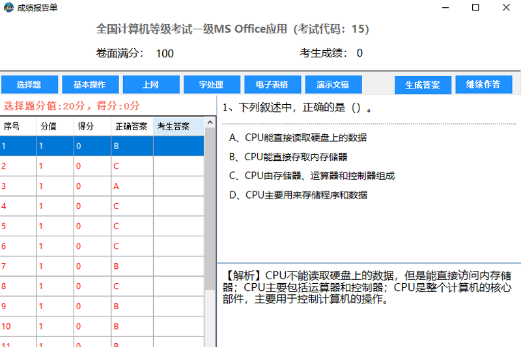521x347 pixels.
Task: Click the 考生成绩 value 0
Action: click(x=359, y=53)
